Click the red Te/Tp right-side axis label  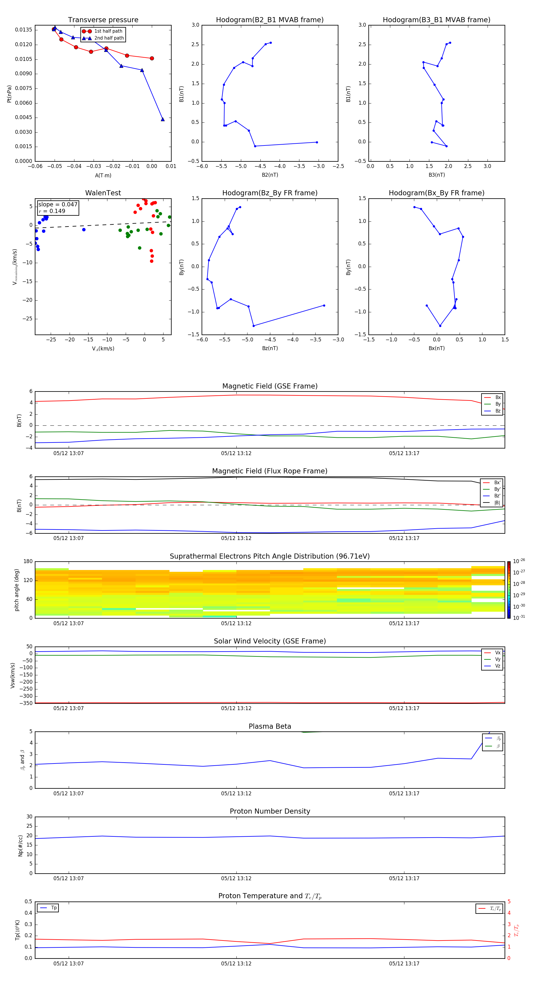click(x=517, y=930)
